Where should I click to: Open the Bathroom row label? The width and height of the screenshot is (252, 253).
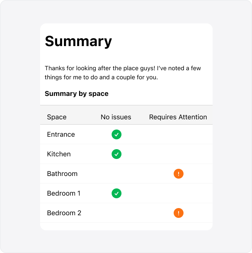click(x=62, y=174)
